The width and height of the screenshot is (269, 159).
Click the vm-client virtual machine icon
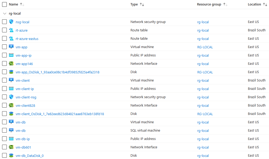pos(11,80)
